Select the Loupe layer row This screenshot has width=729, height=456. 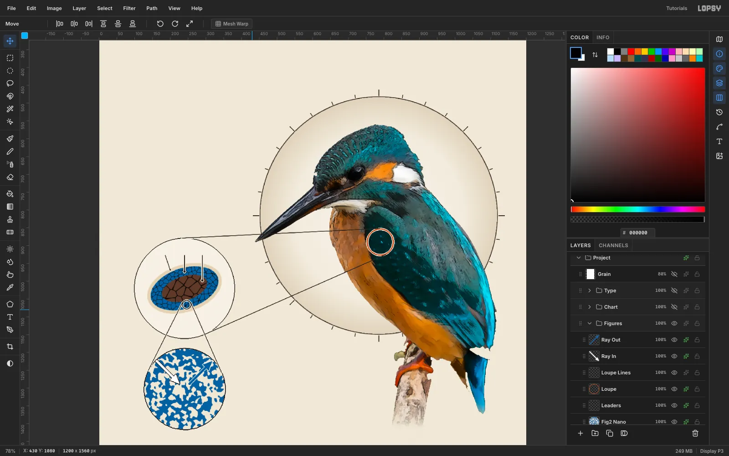click(x=638, y=389)
